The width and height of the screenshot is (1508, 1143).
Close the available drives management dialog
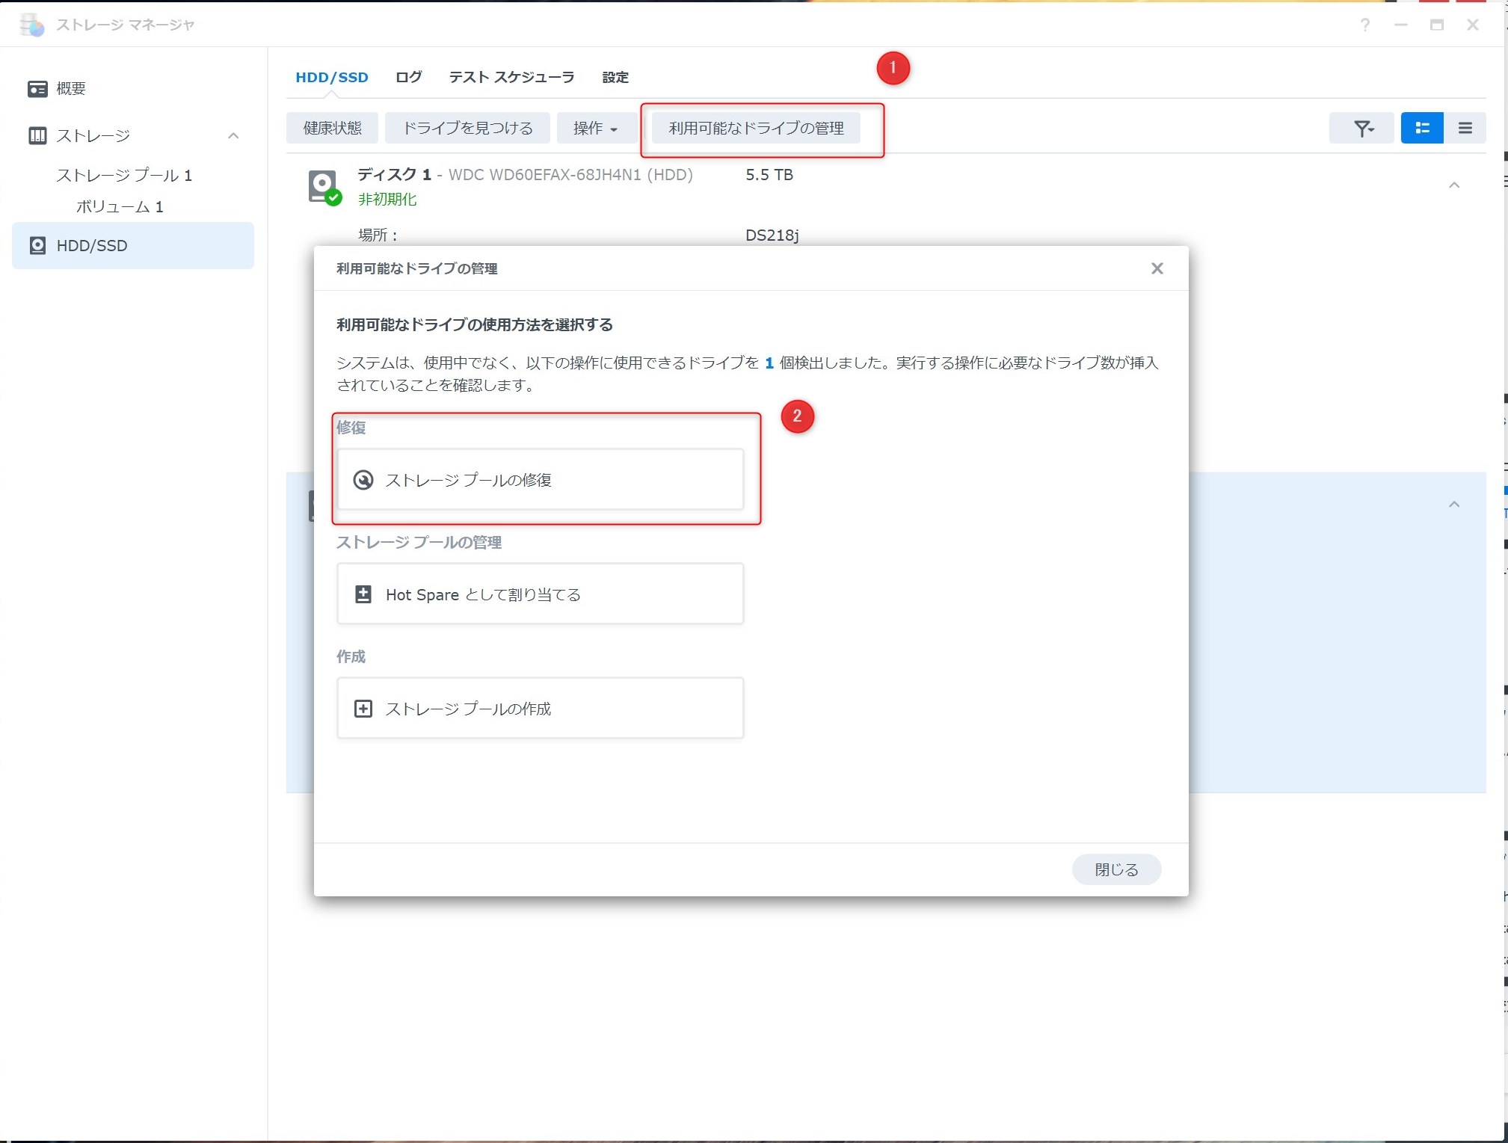coord(1157,268)
